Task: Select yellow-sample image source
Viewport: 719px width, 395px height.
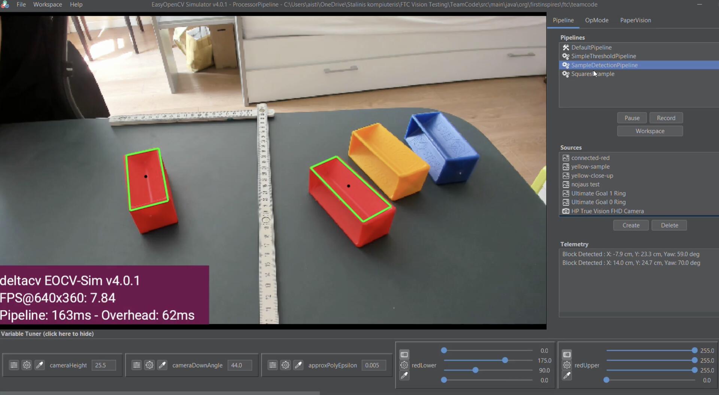Action: click(639, 167)
